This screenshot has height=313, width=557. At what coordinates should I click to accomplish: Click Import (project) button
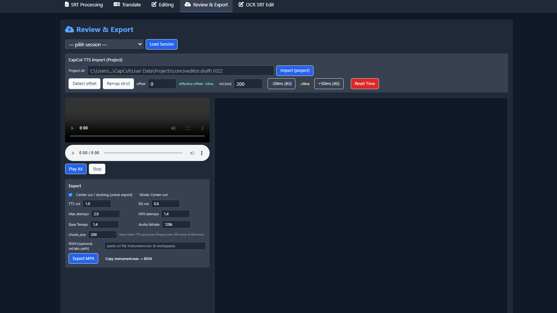295,71
